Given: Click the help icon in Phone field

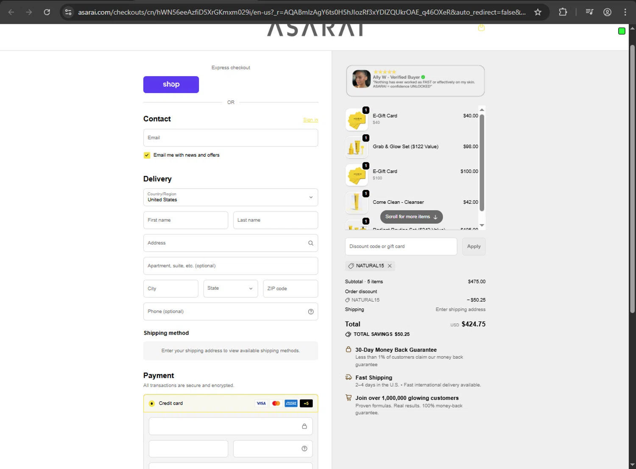Looking at the screenshot, I should point(311,312).
